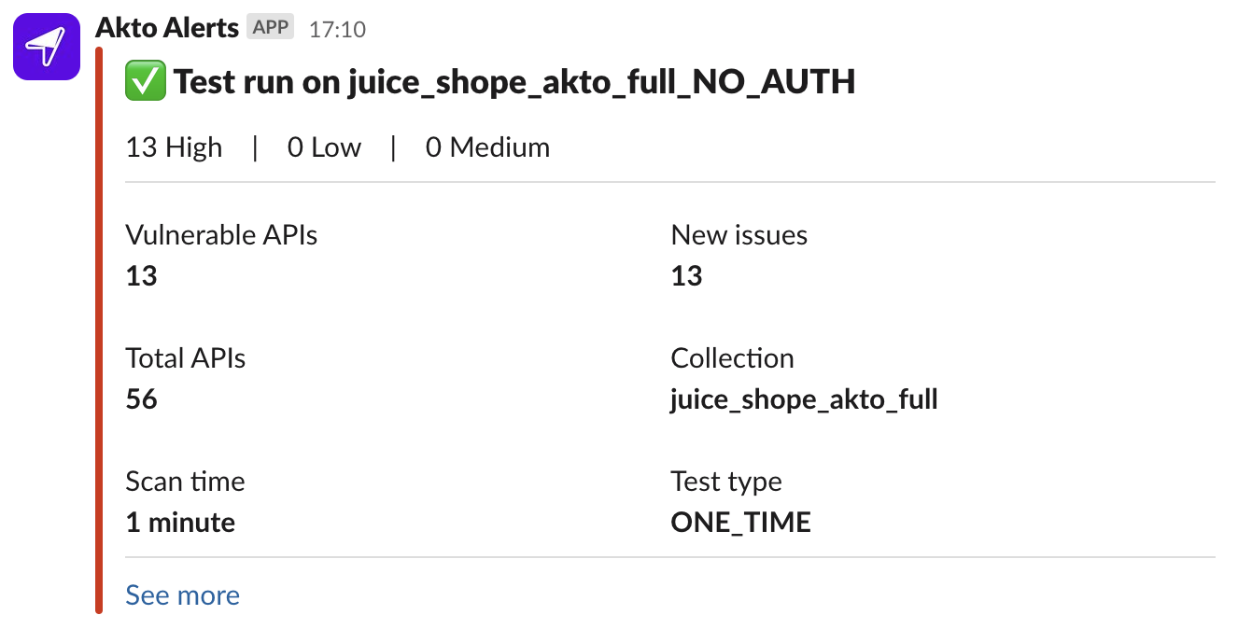Expand the message with See more
The height and width of the screenshot is (629, 1238).
(x=183, y=595)
